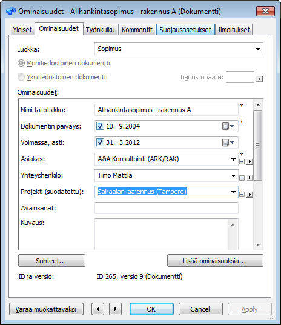Image resolution: width=281 pixels, height=325 pixels.
Task: Go to previous object with left arrow
Action: click(98, 309)
